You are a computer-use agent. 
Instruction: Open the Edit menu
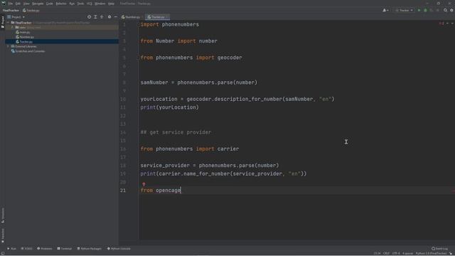pyautogui.click(x=18, y=4)
